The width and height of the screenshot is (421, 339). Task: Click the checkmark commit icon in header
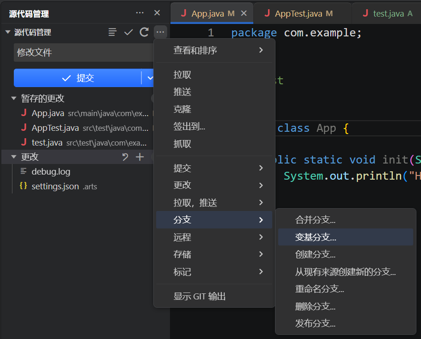[x=129, y=32]
